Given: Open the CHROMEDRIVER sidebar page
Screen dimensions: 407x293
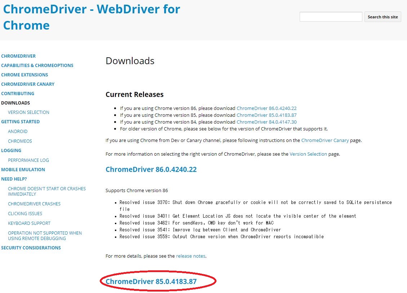Looking at the screenshot, I should (18, 56).
